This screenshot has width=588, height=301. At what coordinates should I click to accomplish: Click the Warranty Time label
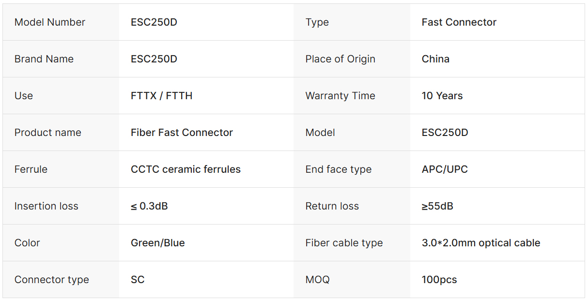coord(340,96)
